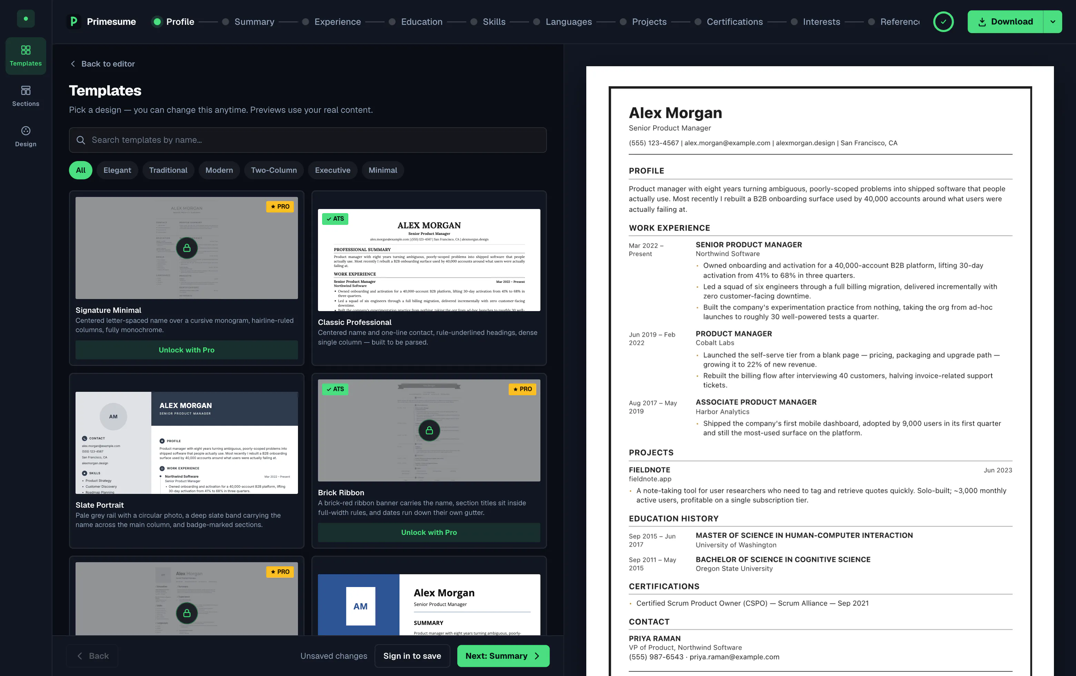Image resolution: width=1076 pixels, height=676 pixels.
Task: Select the blue AM sidebar template thumbnail
Action: coord(429,605)
